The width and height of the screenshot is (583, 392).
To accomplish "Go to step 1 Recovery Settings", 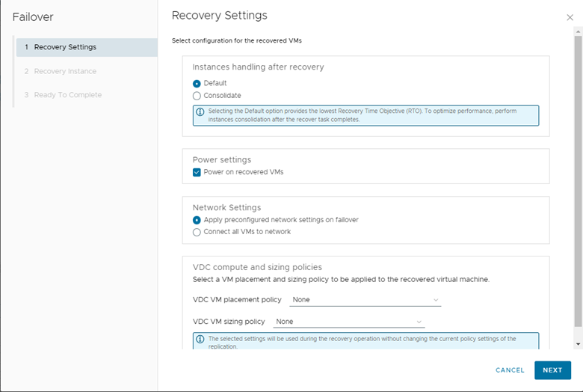I will (x=65, y=47).
